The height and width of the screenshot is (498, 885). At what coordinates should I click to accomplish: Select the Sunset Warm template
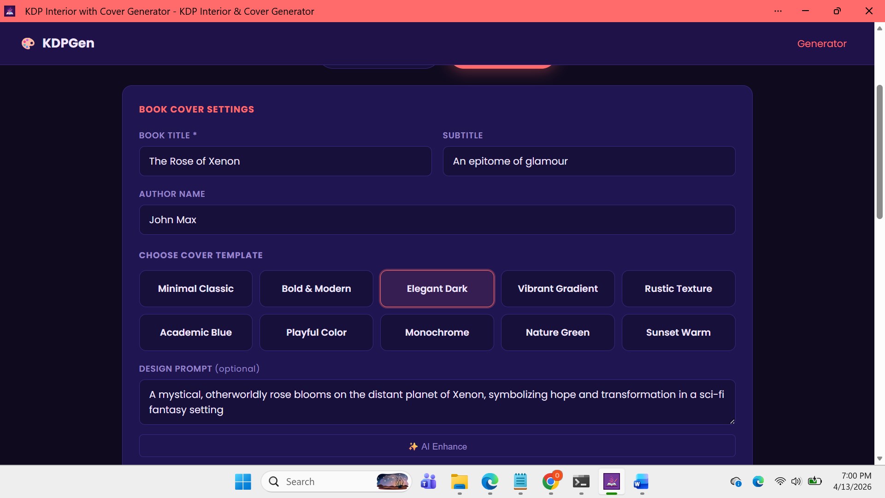point(678,332)
